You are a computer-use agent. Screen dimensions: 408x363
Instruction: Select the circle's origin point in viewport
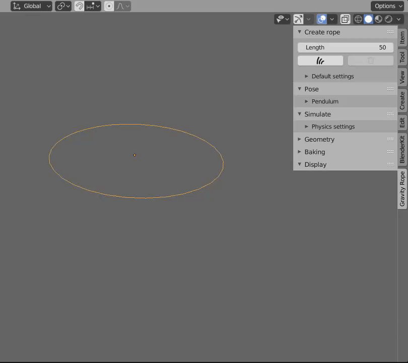click(134, 155)
